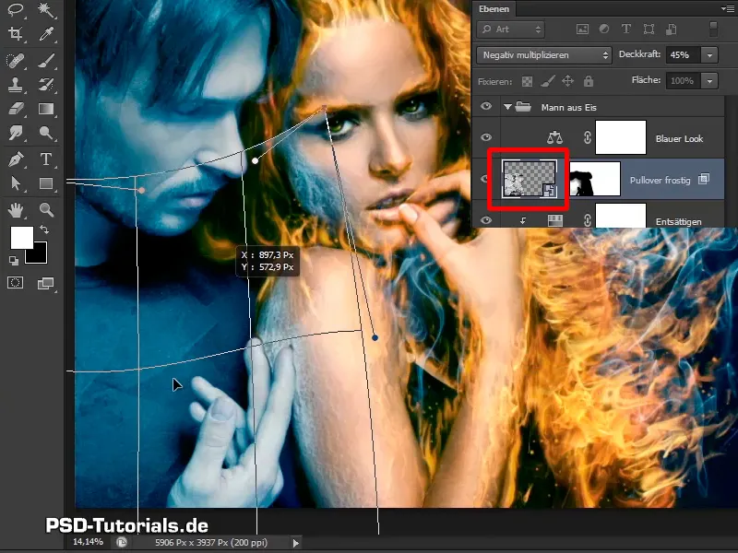Image resolution: width=738 pixels, height=553 pixels.
Task: Select the Lasso tool
Action: click(x=16, y=9)
